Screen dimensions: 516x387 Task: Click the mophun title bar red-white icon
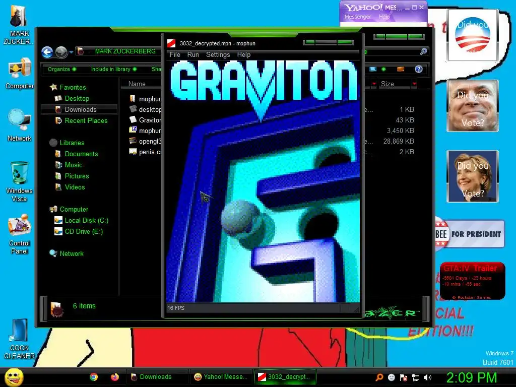pyautogui.click(x=171, y=43)
